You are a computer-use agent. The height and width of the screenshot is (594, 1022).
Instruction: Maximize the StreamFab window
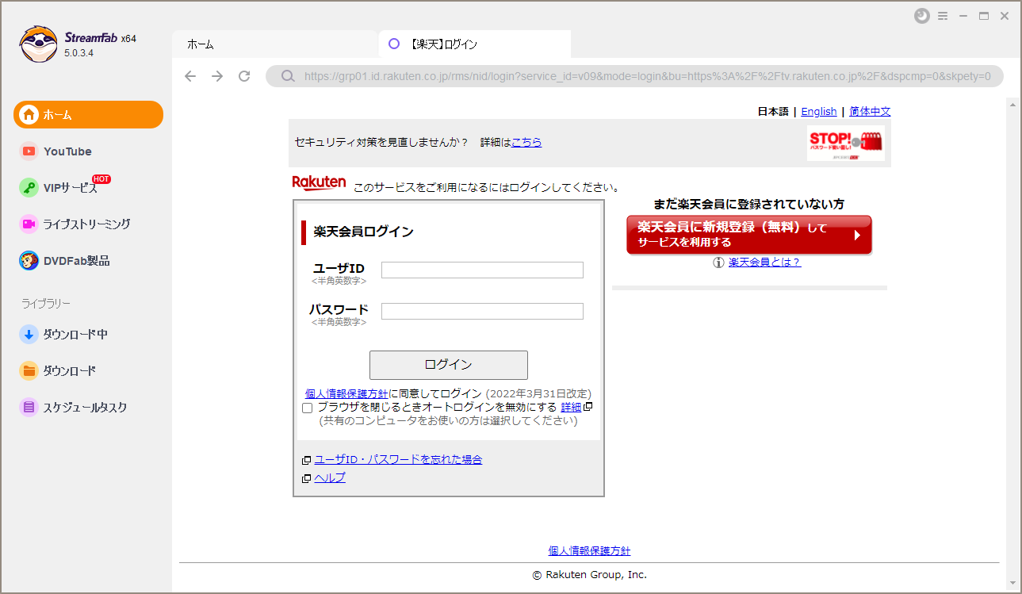pos(984,16)
